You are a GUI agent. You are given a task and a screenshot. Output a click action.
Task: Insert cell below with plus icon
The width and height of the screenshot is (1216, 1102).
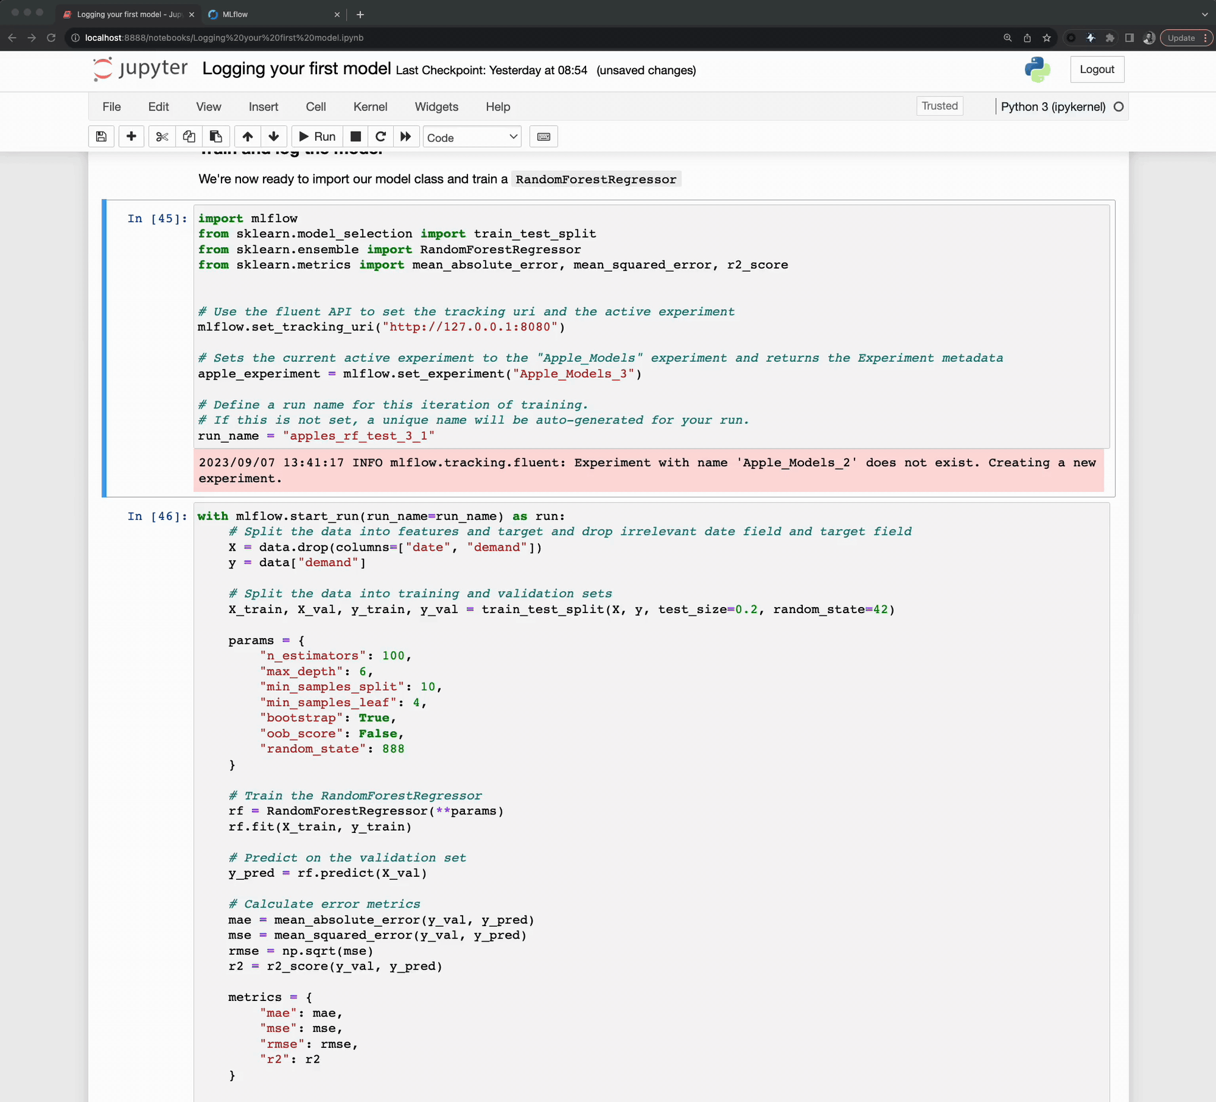coord(131,137)
